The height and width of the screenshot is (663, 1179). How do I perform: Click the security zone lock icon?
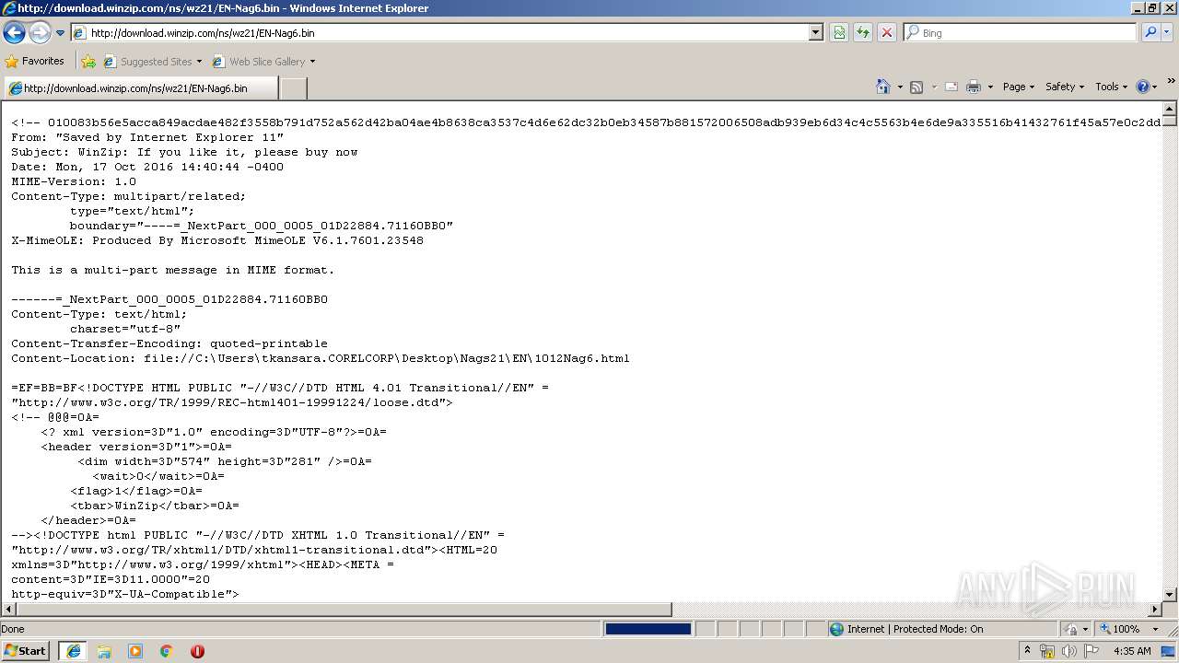(x=1072, y=629)
